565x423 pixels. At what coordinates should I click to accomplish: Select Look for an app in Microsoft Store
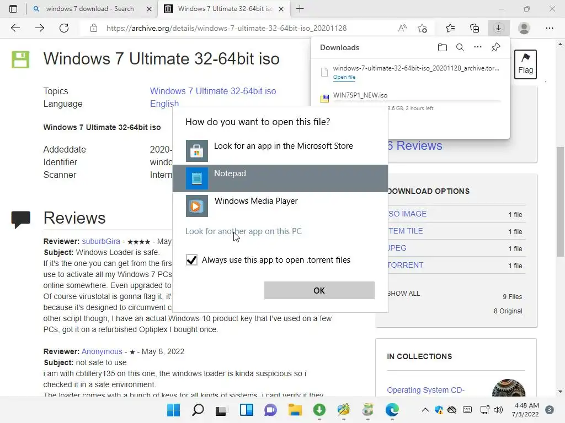pyautogui.click(x=280, y=151)
